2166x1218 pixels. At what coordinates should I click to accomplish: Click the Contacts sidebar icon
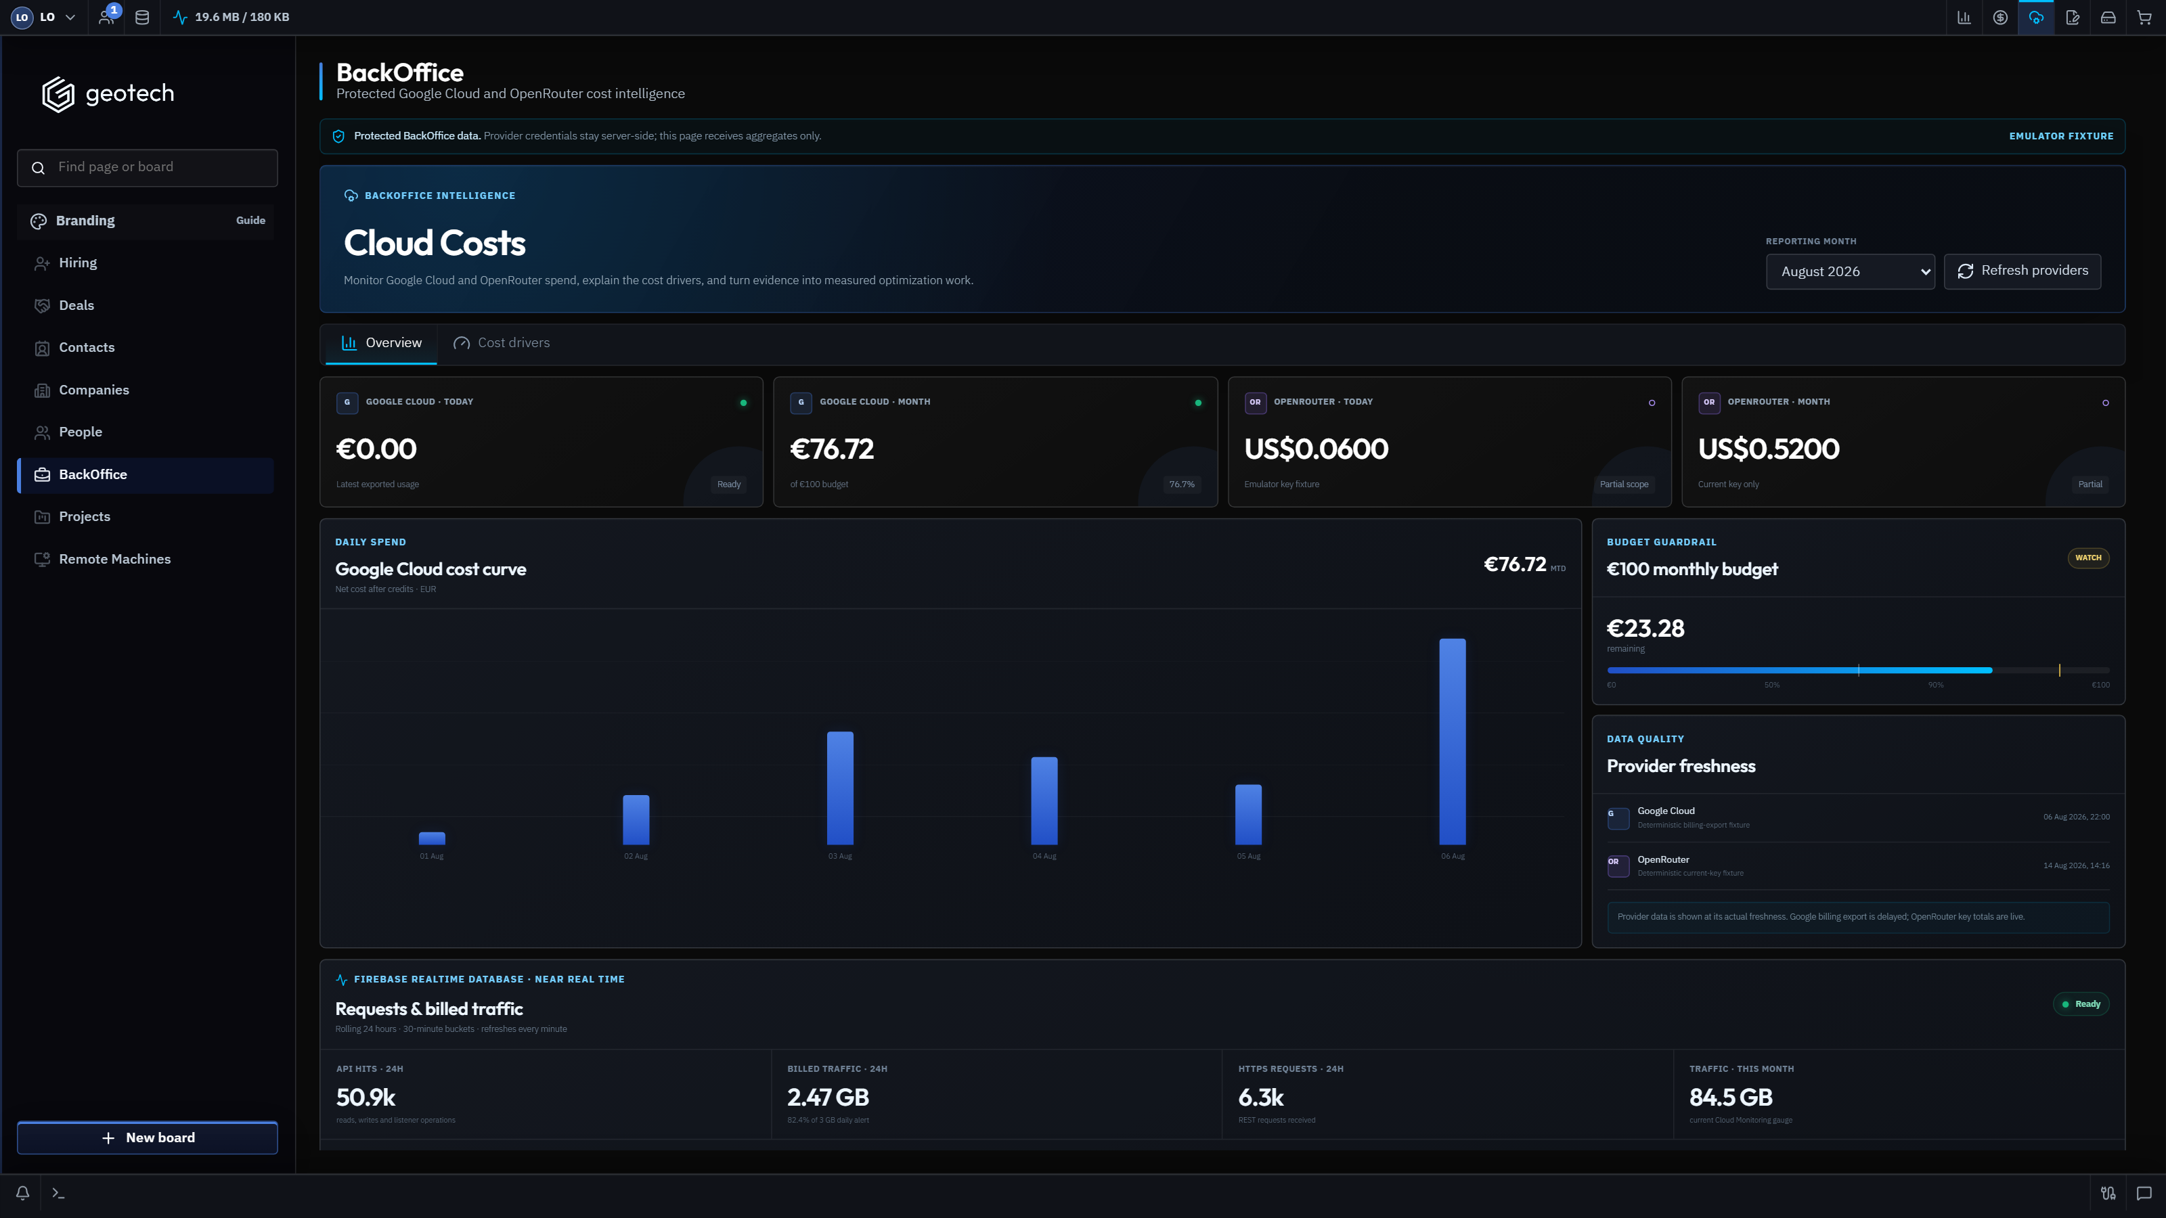(x=42, y=348)
